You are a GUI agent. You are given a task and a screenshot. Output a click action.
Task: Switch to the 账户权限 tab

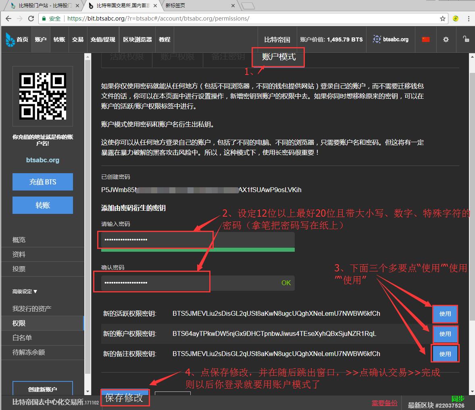(177, 56)
